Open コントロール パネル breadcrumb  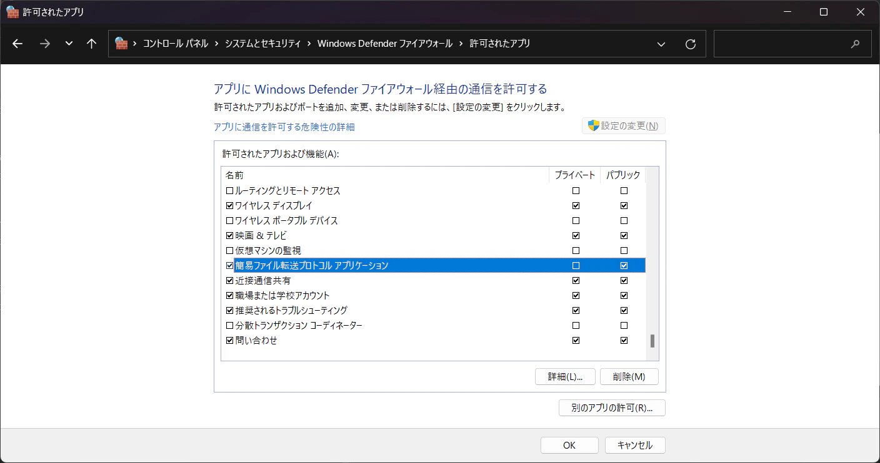point(176,44)
